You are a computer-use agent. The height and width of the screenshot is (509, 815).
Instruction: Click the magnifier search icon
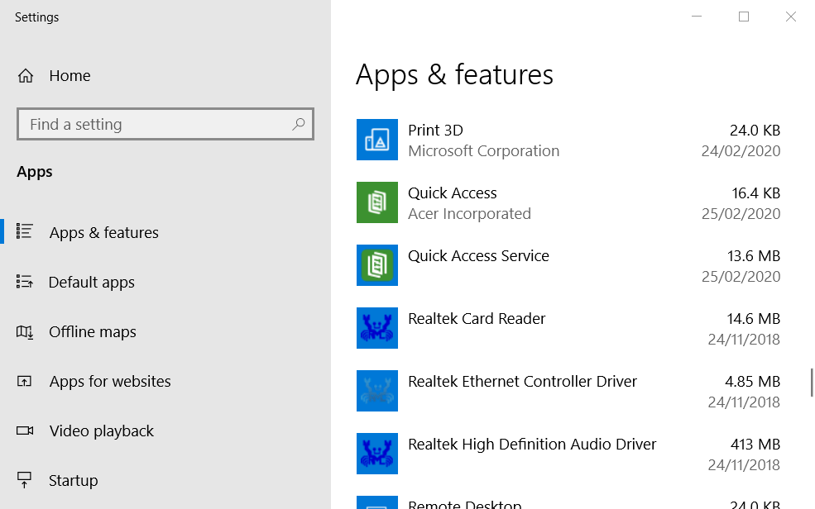point(299,124)
